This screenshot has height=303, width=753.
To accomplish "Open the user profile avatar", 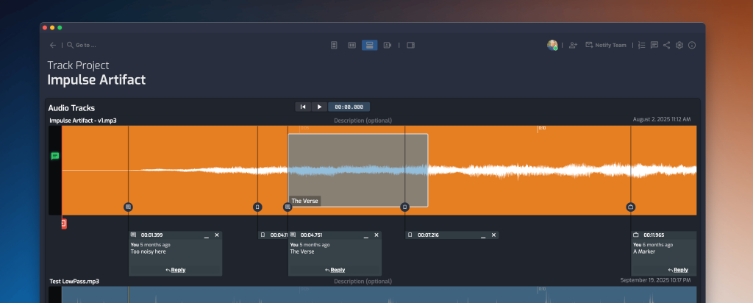I will point(552,45).
